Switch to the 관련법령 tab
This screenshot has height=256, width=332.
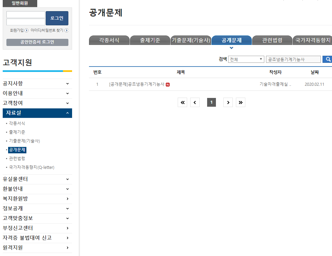[272, 40]
